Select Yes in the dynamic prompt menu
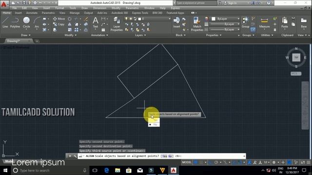This screenshot has height=175, width=312. (154, 120)
